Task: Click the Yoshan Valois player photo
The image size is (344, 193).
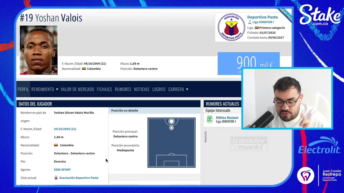Action: pos(39,50)
